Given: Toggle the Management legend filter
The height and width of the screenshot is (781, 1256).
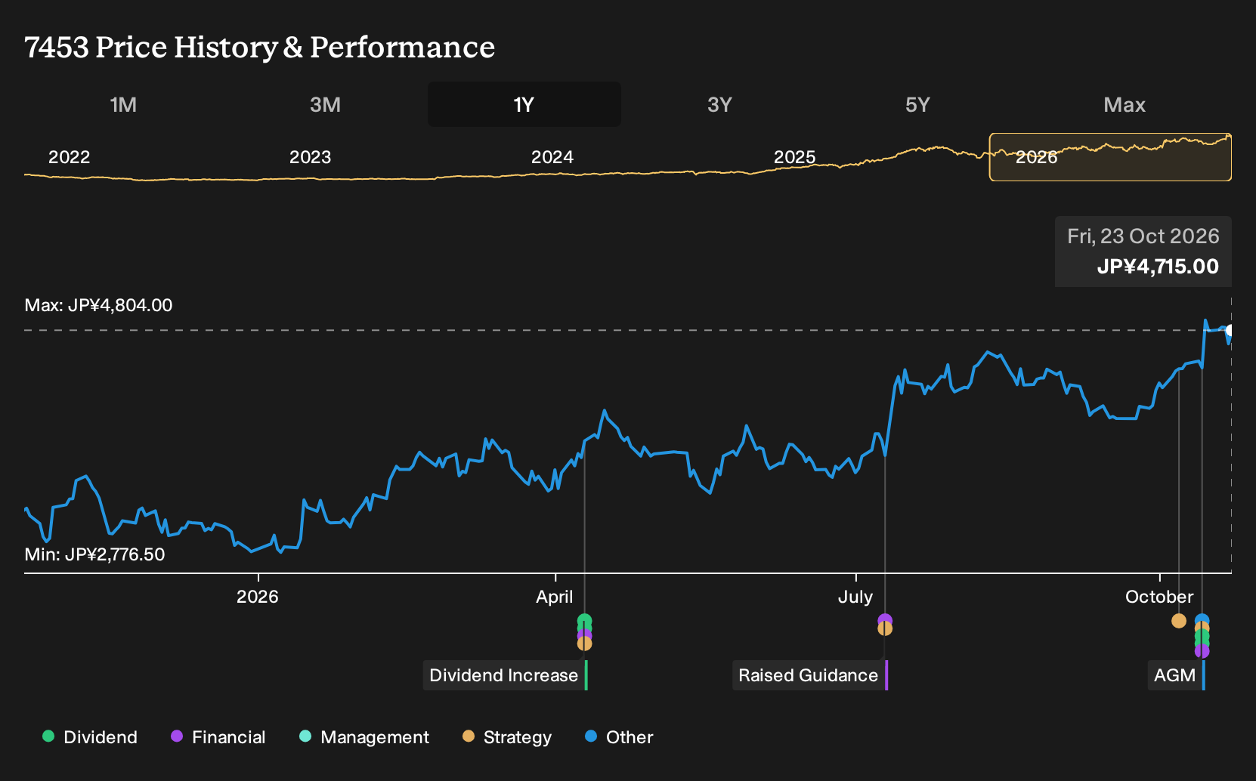Looking at the screenshot, I should point(364,736).
